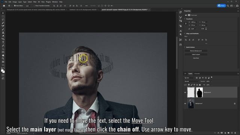Toggle lock image pixels brush icon
The height and width of the screenshot is (135, 240).
click(192, 85)
